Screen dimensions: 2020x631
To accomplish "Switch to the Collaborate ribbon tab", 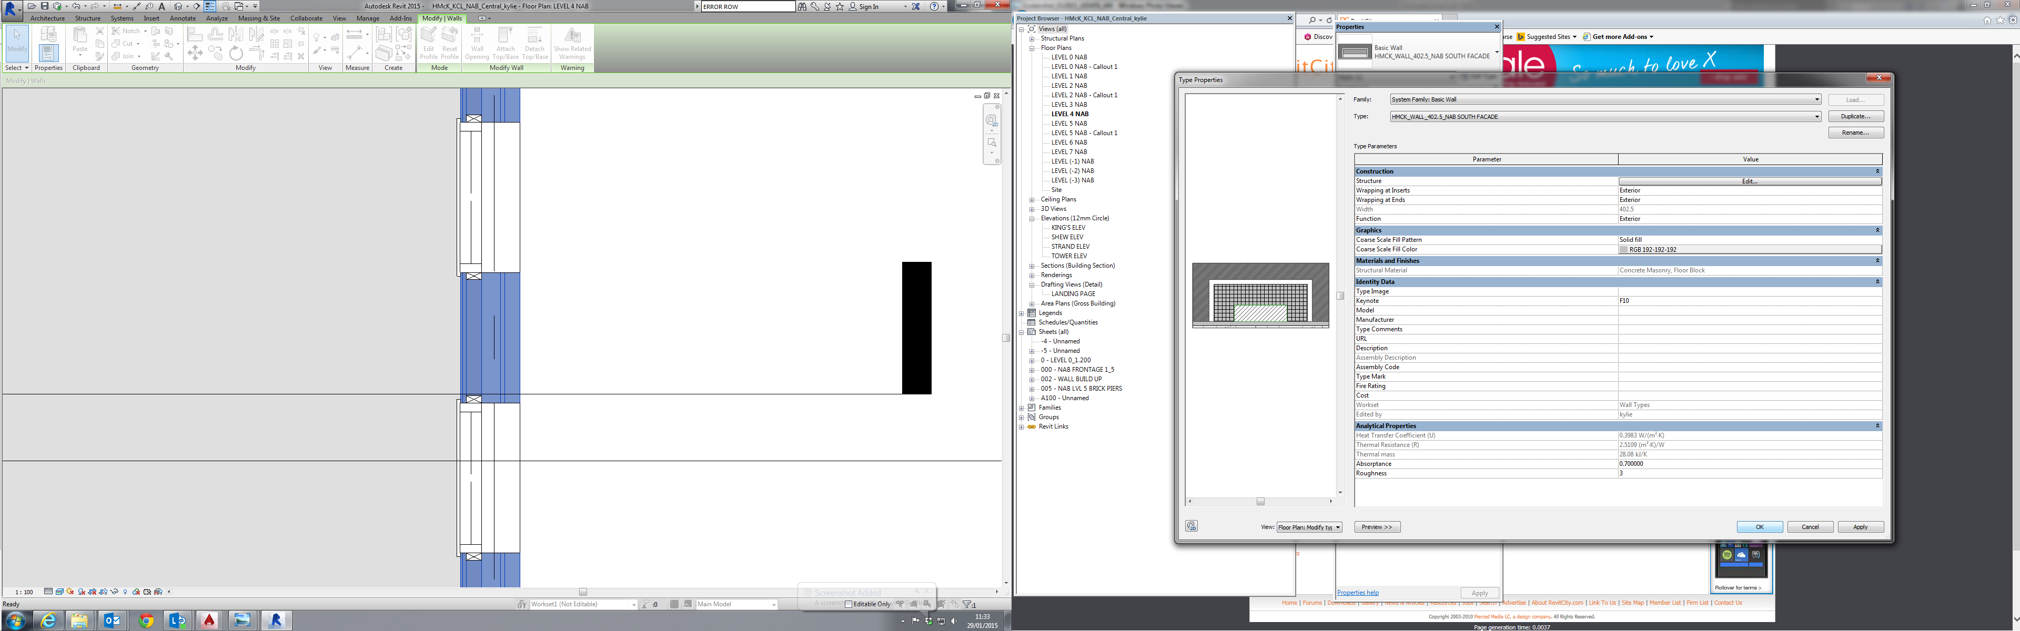I will [x=306, y=18].
